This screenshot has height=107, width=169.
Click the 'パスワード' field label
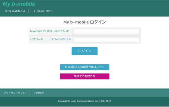tap(37, 39)
